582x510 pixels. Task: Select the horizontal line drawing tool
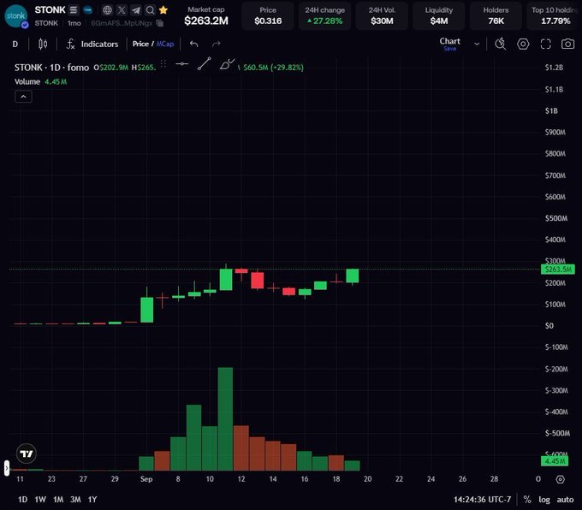click(x=181, y=64)
